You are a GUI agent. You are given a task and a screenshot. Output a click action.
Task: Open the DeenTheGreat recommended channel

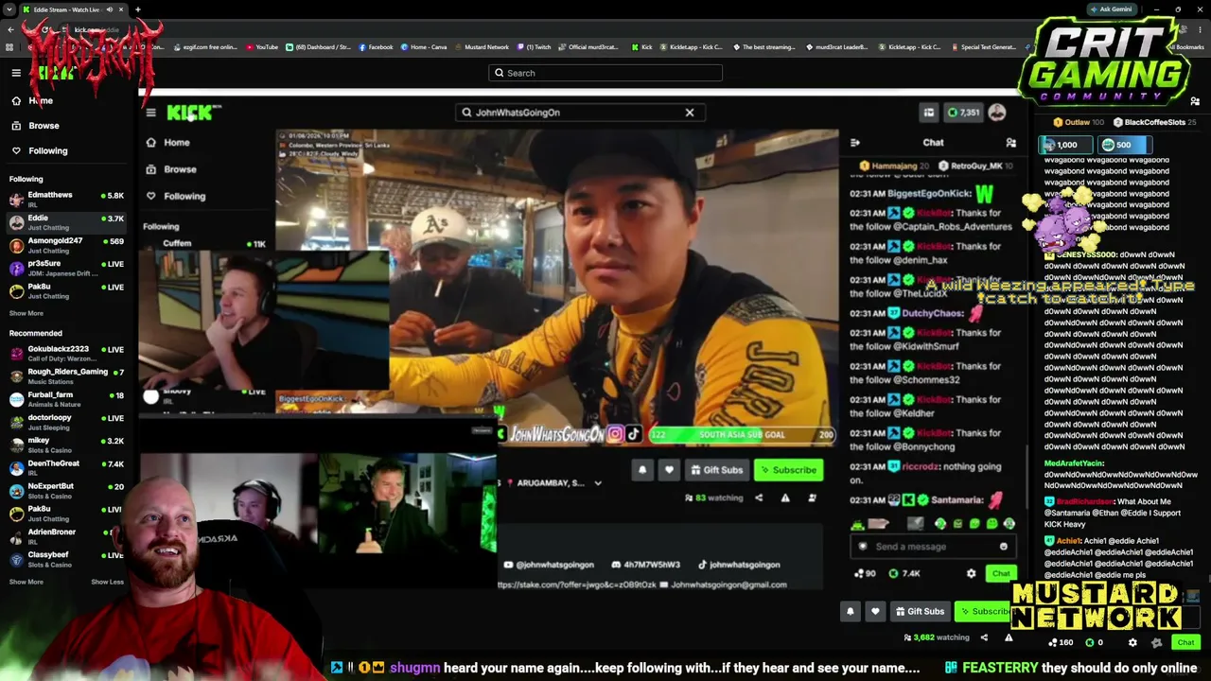point(66,467)
